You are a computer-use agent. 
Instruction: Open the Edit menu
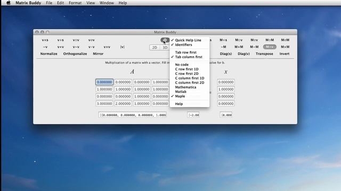pyautogui.click(x=60, y=3)
